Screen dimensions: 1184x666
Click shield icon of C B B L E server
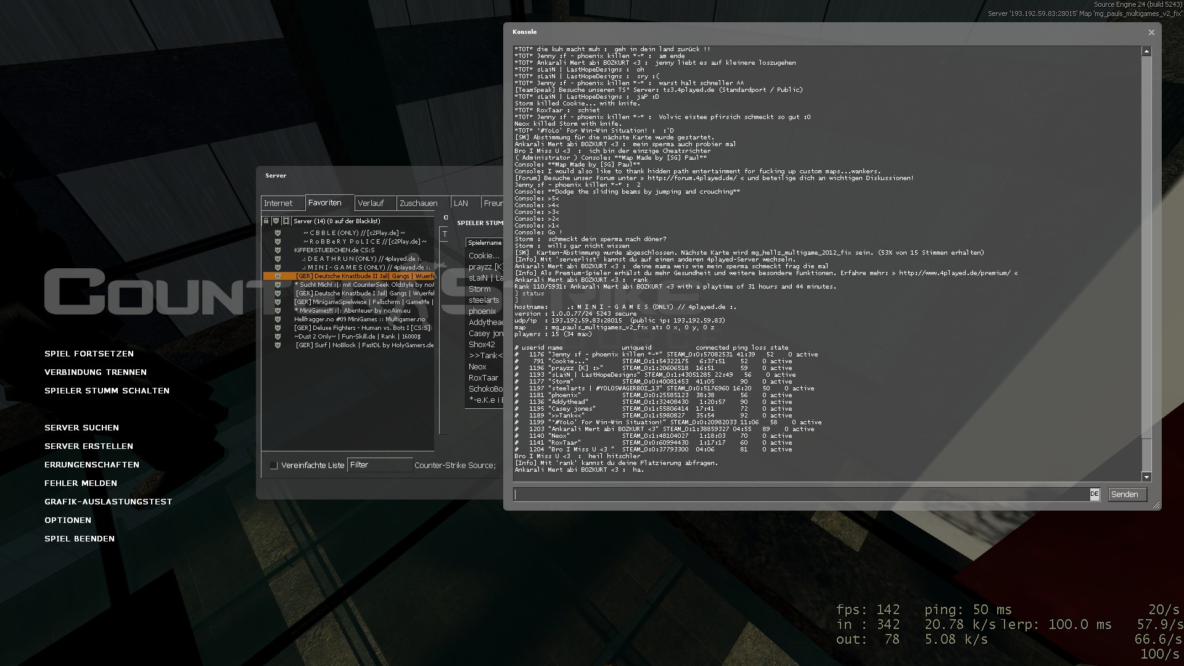pyautogui.click(x=277, y=233)
